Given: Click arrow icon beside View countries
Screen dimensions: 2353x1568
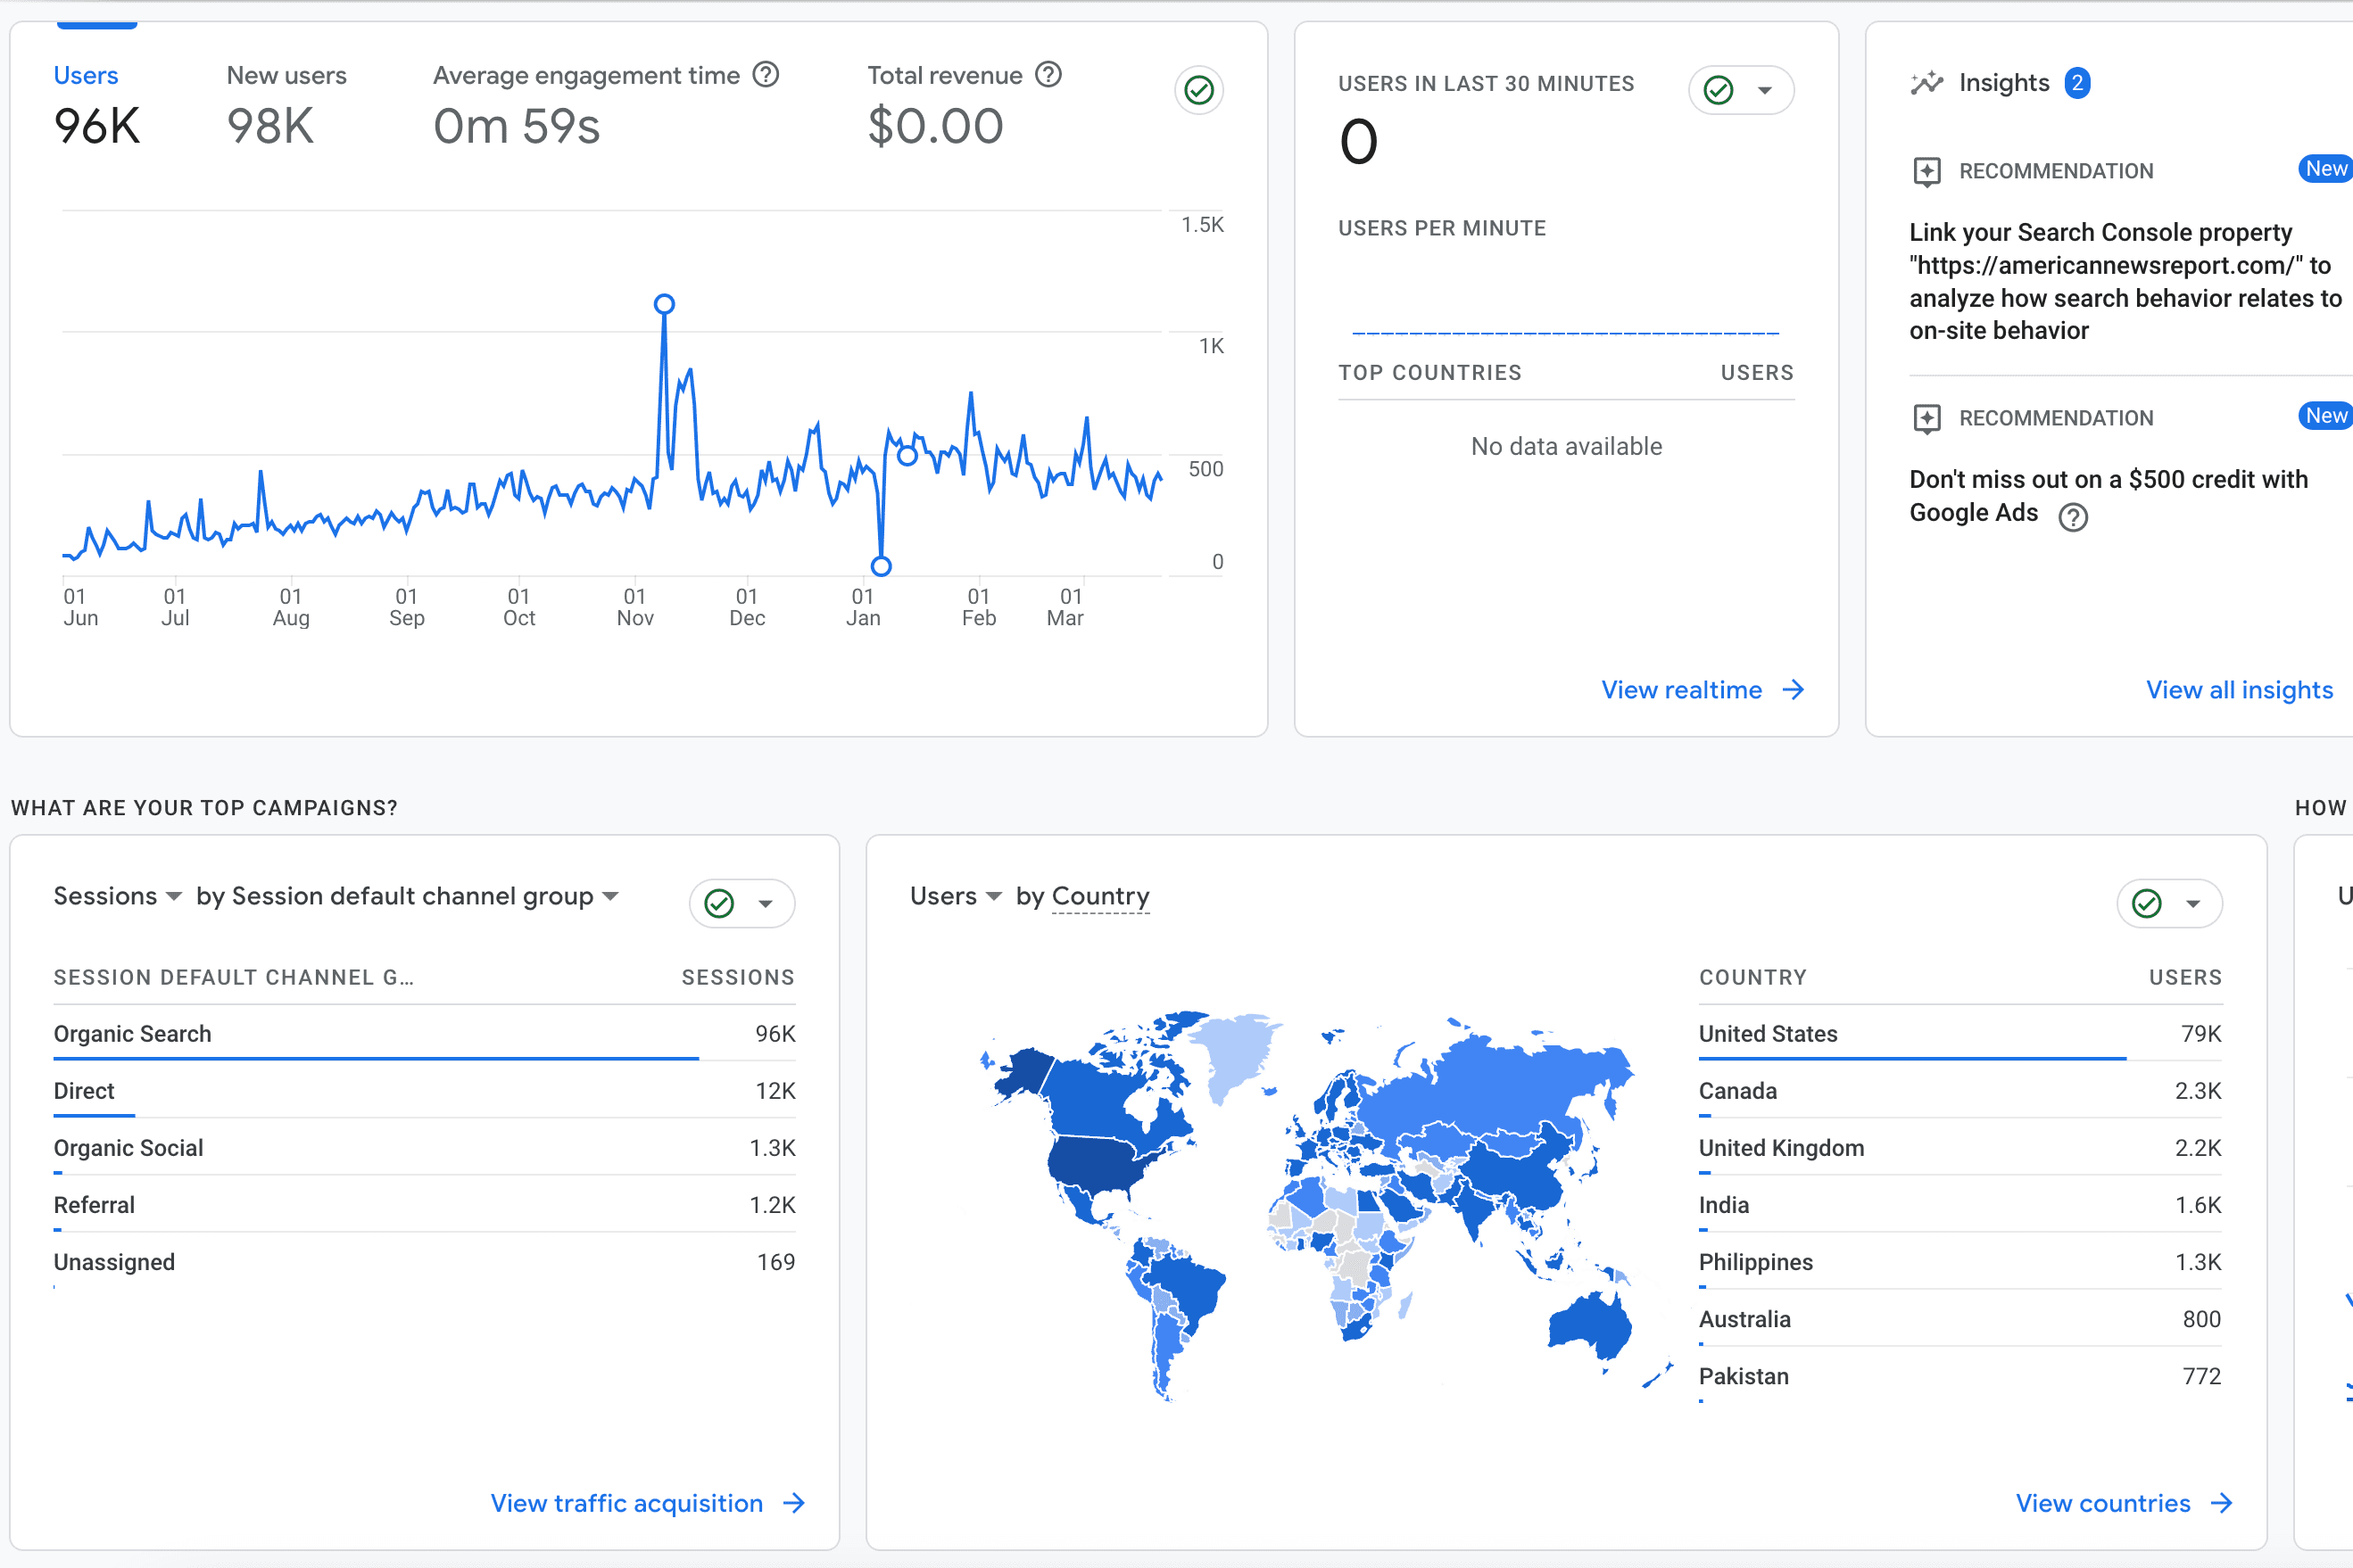Looking at the screenshot, I should click(x=2222, y=1503).
